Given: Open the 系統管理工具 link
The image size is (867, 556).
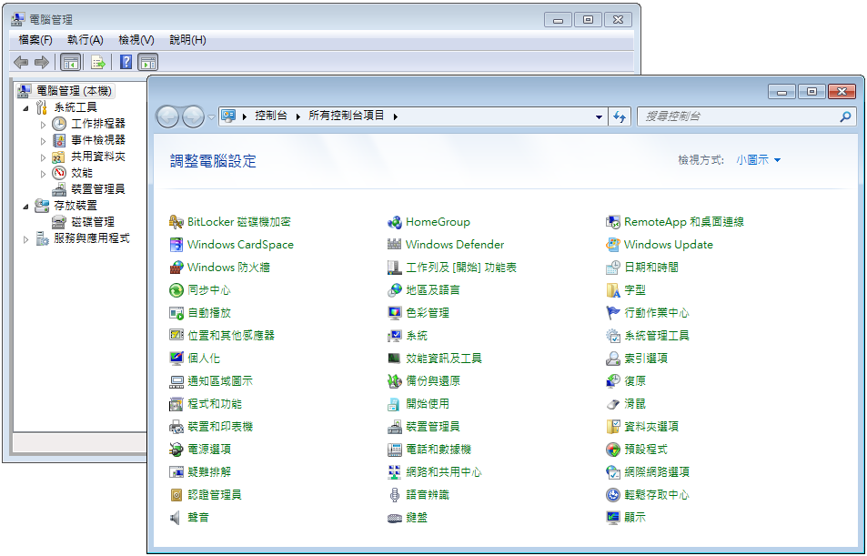Looking at the screenshot, I should 656,336.
